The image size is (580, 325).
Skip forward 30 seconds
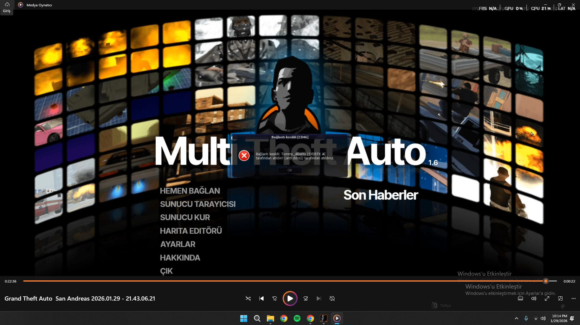[x=306, y=298]
